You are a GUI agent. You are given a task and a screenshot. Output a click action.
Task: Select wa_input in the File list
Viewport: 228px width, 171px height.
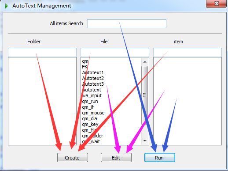point(92,95)
